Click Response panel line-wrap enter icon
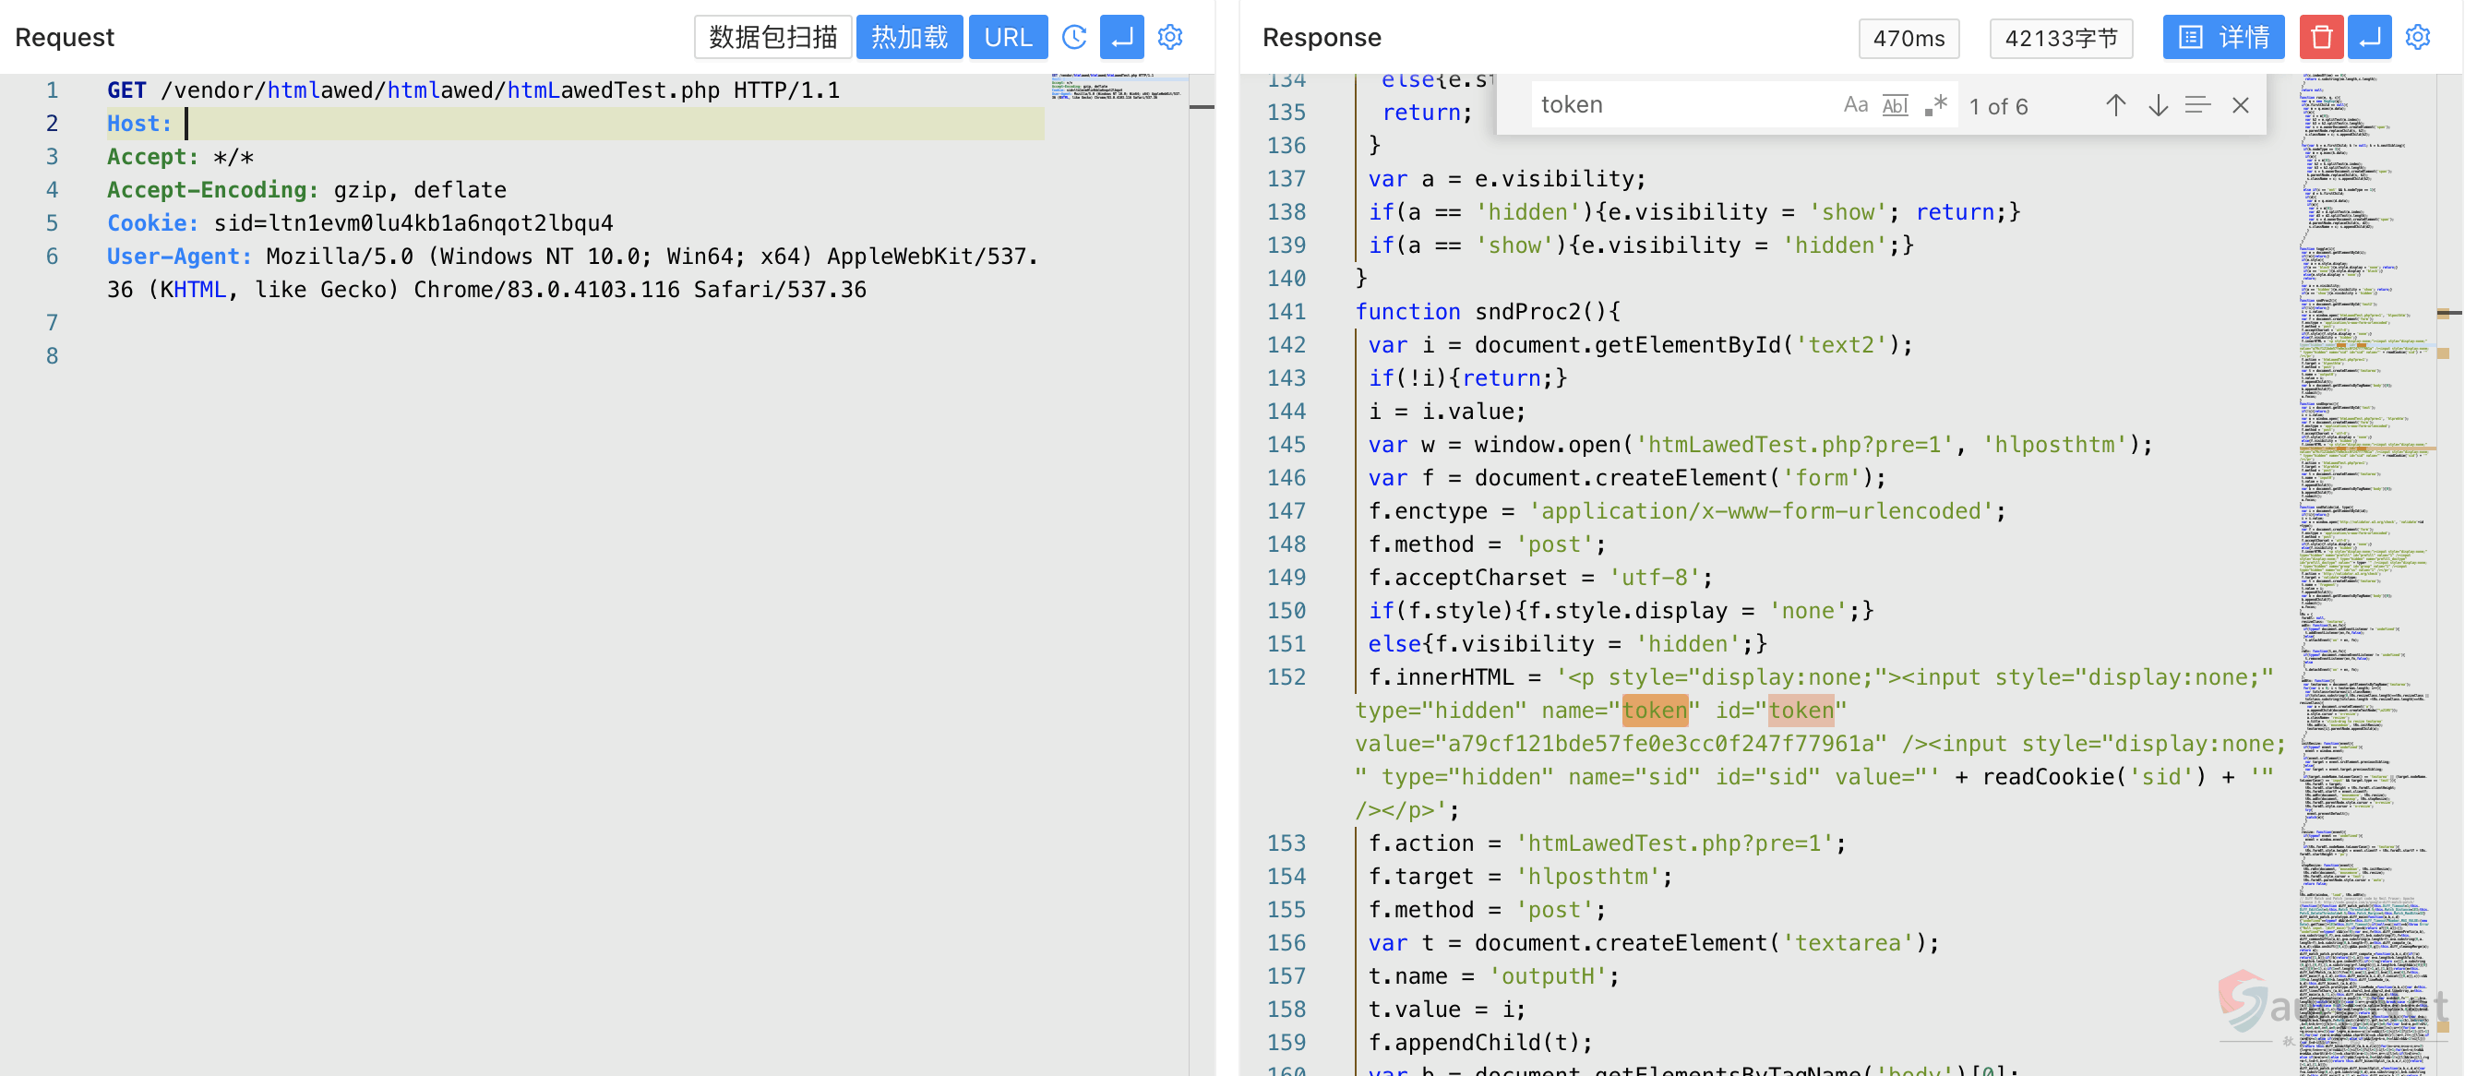2477x1076 pixels. coord(2369,37)
